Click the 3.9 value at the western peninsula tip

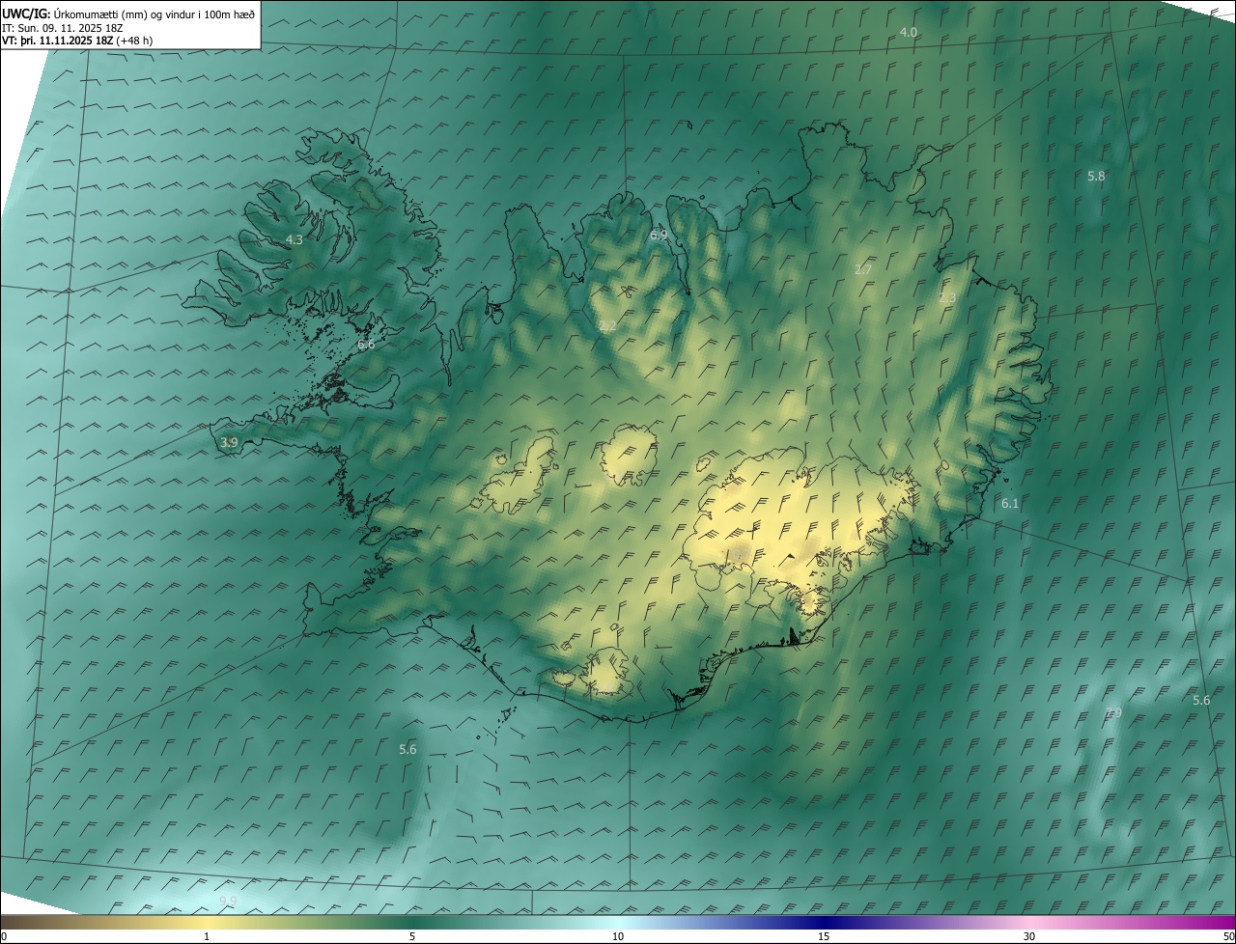click(x=229, y=442)
